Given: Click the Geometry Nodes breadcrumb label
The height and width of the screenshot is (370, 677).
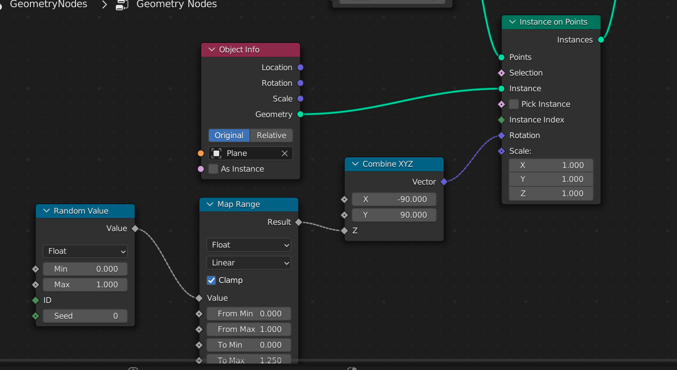Looking at the screenshot, I should 177,4.
